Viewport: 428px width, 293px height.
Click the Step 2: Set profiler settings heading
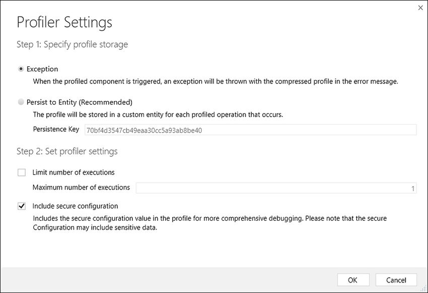(67, 151)
